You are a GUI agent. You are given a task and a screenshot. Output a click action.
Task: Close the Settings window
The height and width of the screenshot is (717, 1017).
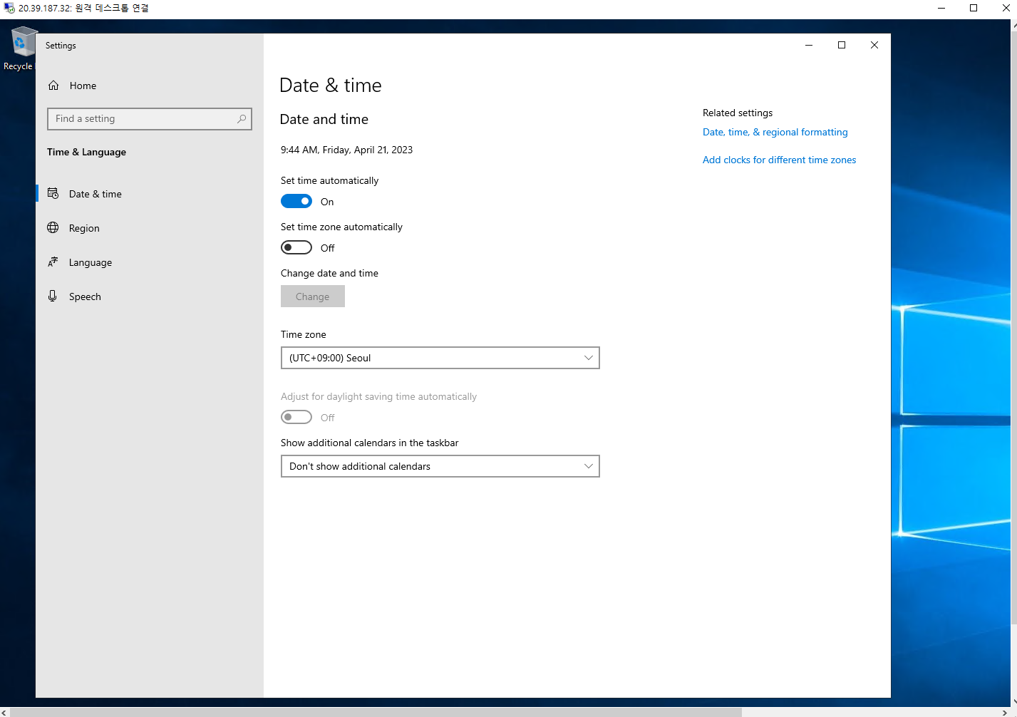click(x=874, y=45)
